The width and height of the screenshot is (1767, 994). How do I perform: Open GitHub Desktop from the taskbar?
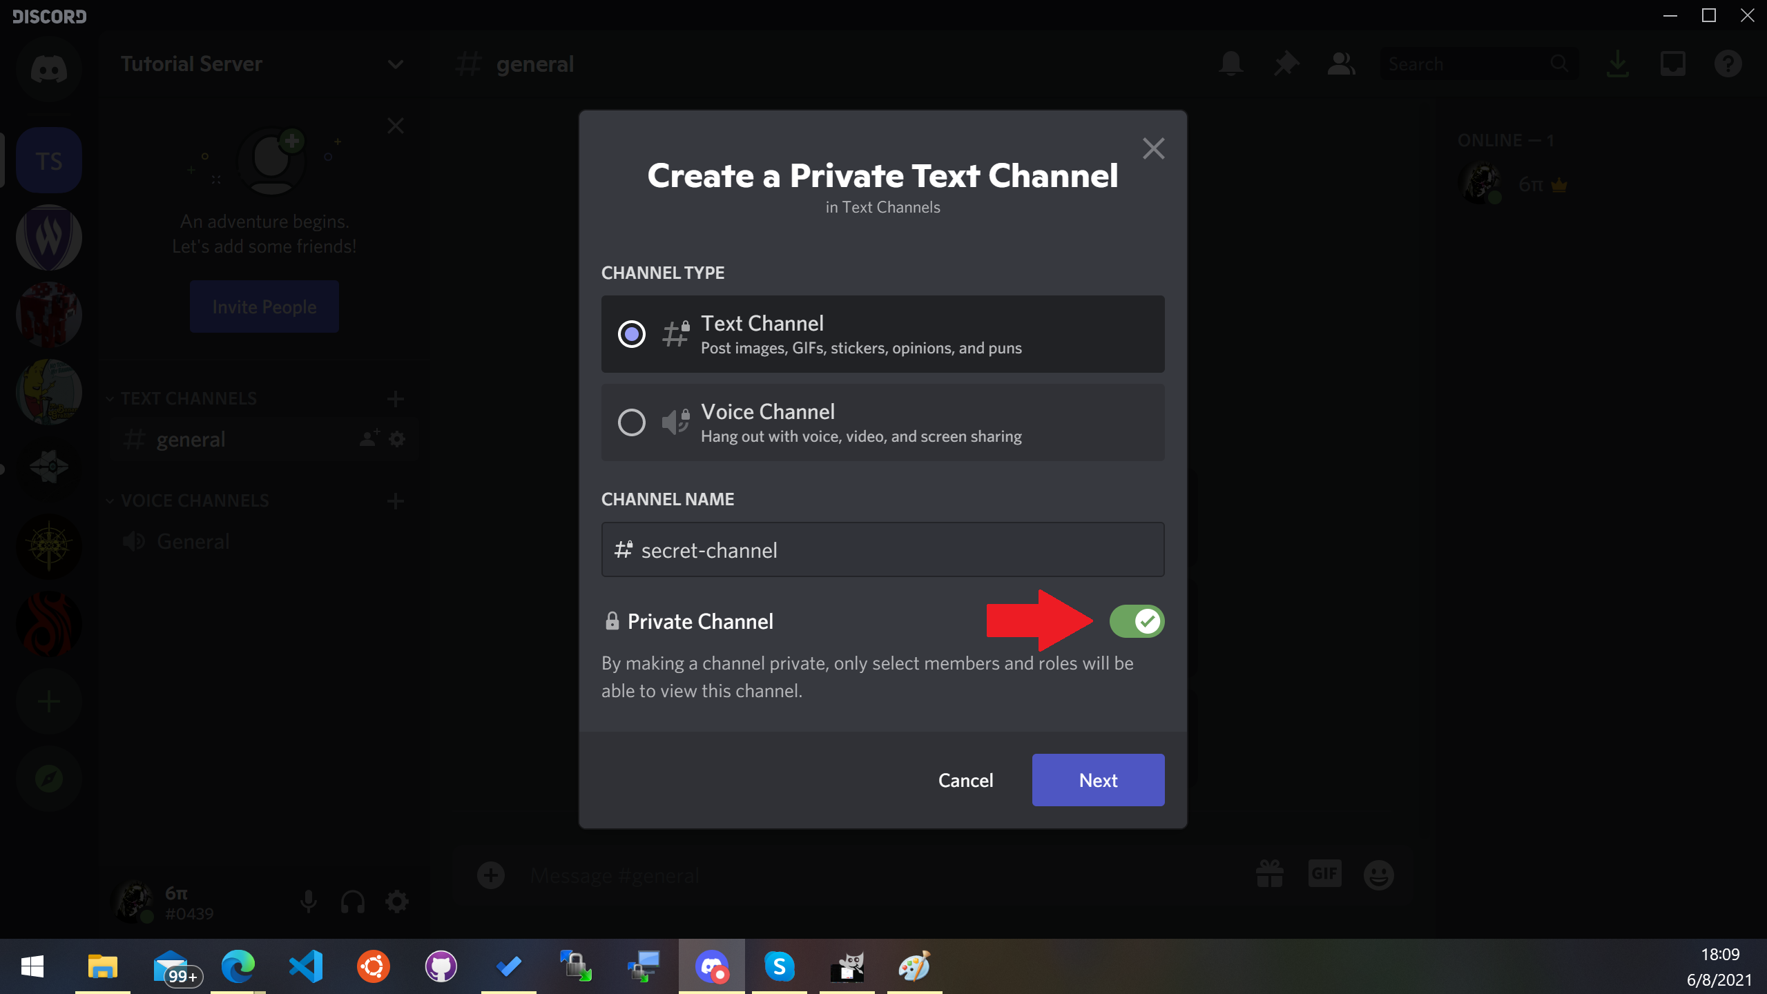click(441, 966)
